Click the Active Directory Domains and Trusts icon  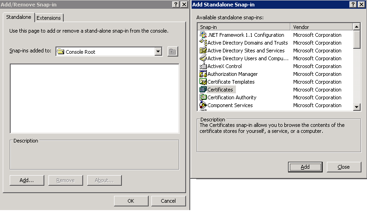pos(203,43)
